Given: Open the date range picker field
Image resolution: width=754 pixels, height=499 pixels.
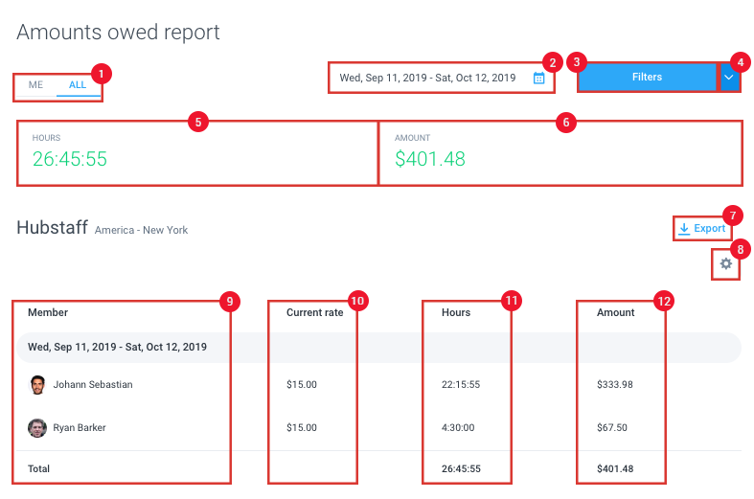Looking at the screenshot, I should pos(441,78).
